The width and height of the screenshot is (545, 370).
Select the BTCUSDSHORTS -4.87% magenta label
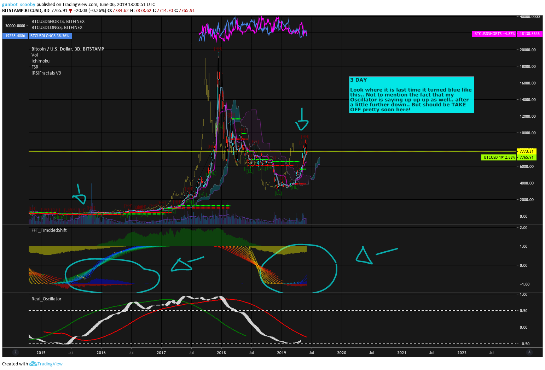click(x=494, y=34)
